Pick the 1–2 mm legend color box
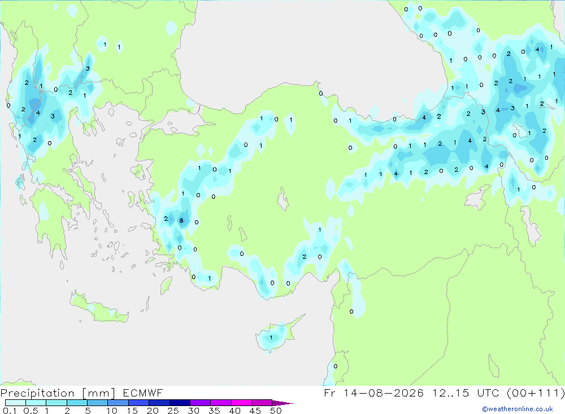The height and width of the screenshot is (414, 565). 56,403
